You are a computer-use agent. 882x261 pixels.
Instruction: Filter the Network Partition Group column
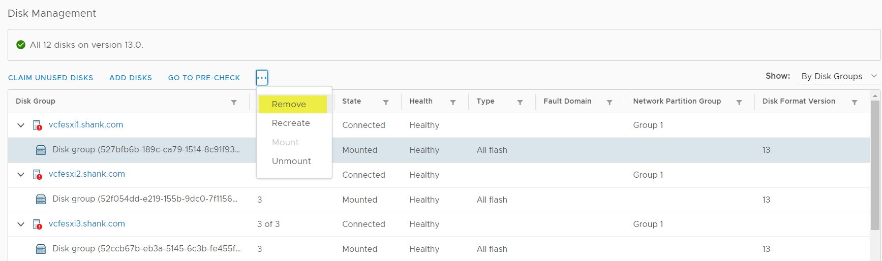point(739,102)
